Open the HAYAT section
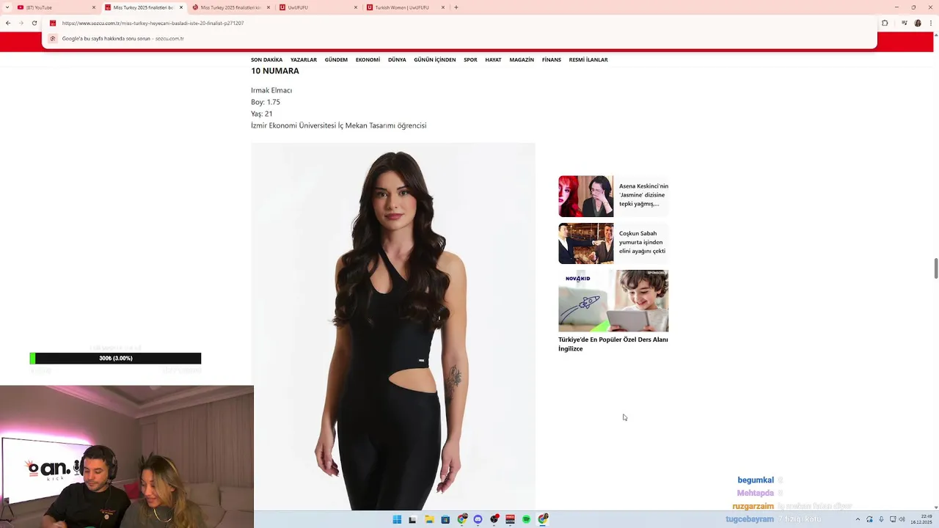The image size is (939, 528). tap(493, 59)
